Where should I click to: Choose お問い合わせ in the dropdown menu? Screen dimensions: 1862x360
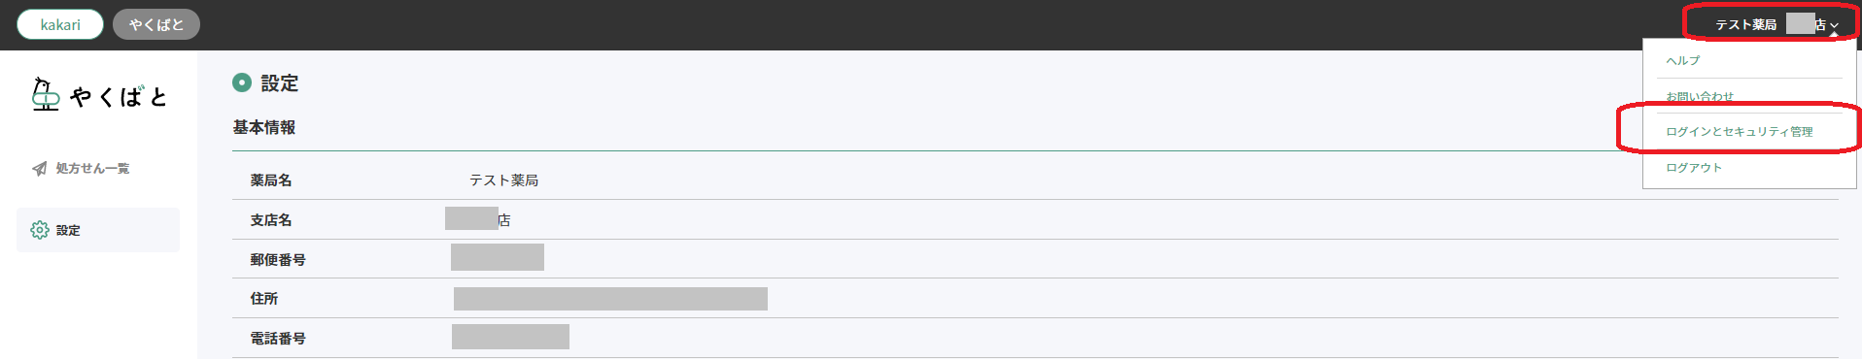coord(1700,96)
